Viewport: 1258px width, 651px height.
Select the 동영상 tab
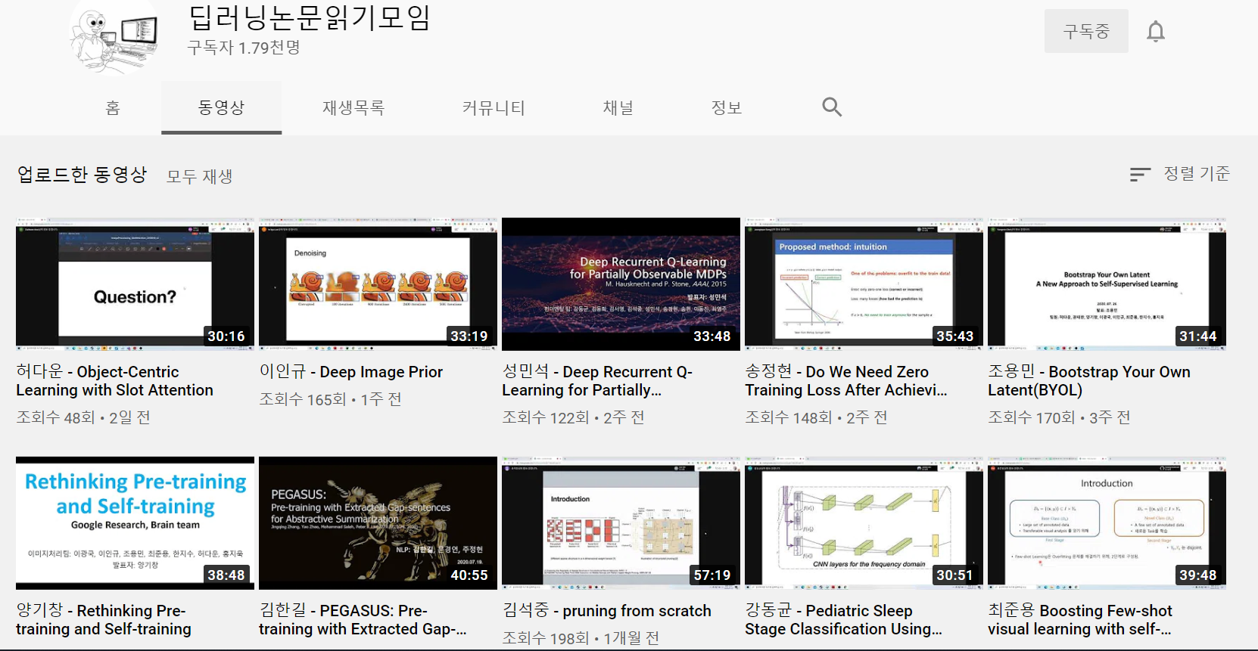click(221, 108)
